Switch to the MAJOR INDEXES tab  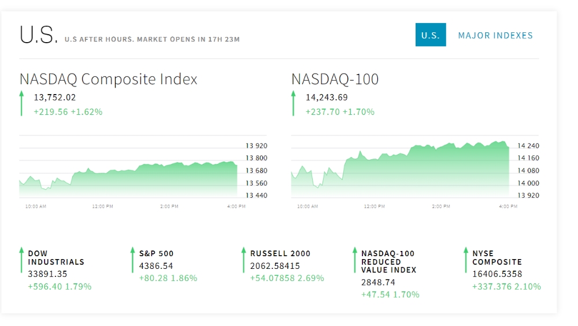pos(495,35)
